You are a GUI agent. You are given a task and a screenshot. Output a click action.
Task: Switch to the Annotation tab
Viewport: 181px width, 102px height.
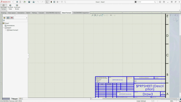pos(21,13)
